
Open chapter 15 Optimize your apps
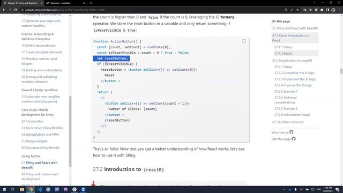41,23
